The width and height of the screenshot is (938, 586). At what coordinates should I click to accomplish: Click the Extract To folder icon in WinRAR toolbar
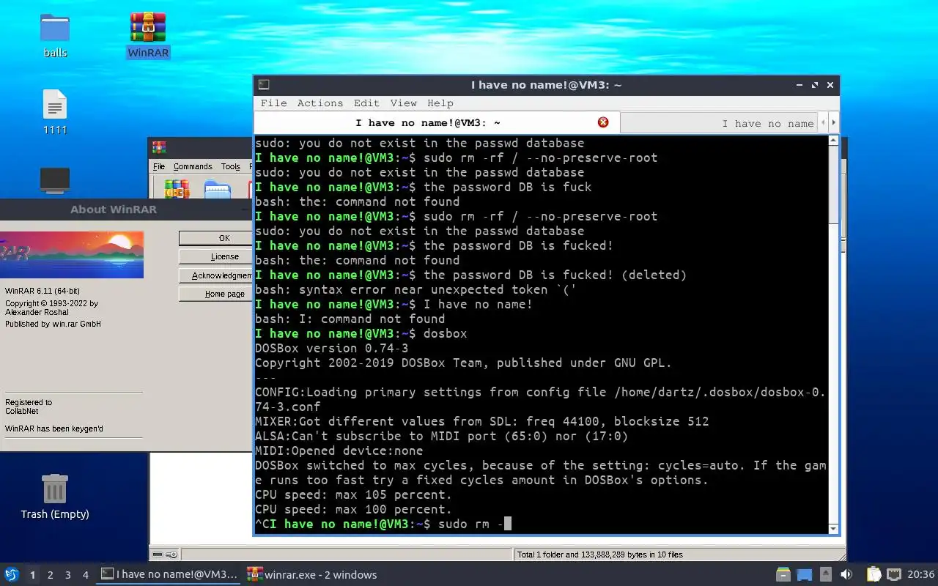tap(218, 189)
